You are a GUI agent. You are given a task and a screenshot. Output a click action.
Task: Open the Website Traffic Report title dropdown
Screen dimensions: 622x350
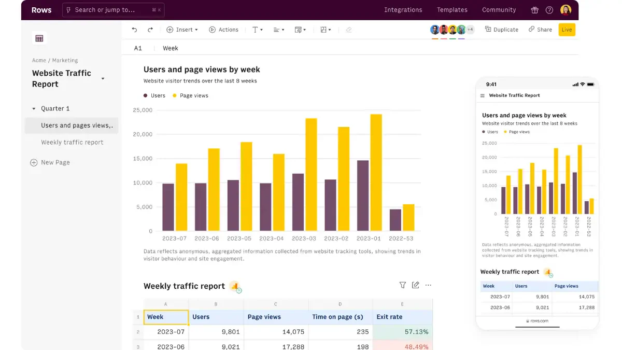(x=103, y=79)
